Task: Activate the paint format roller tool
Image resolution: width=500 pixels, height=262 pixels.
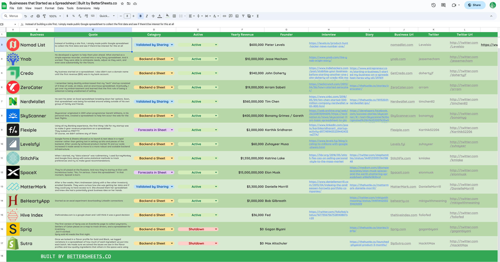Action: pos(44,16)
